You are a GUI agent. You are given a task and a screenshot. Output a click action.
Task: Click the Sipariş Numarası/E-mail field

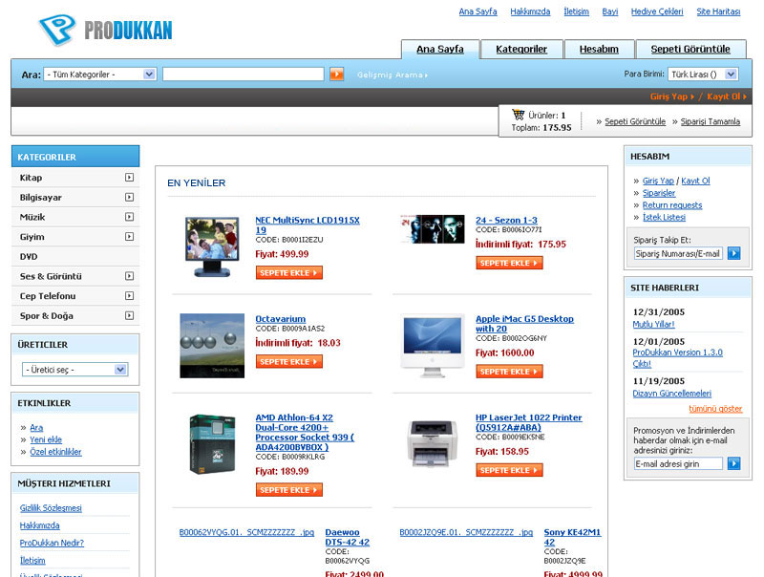pyautogui.click(x=678, y=253)
